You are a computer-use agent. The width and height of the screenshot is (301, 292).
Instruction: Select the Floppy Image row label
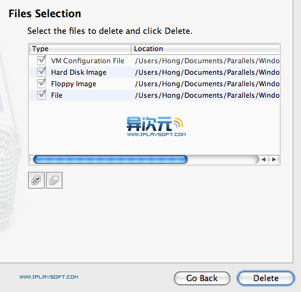73,84
